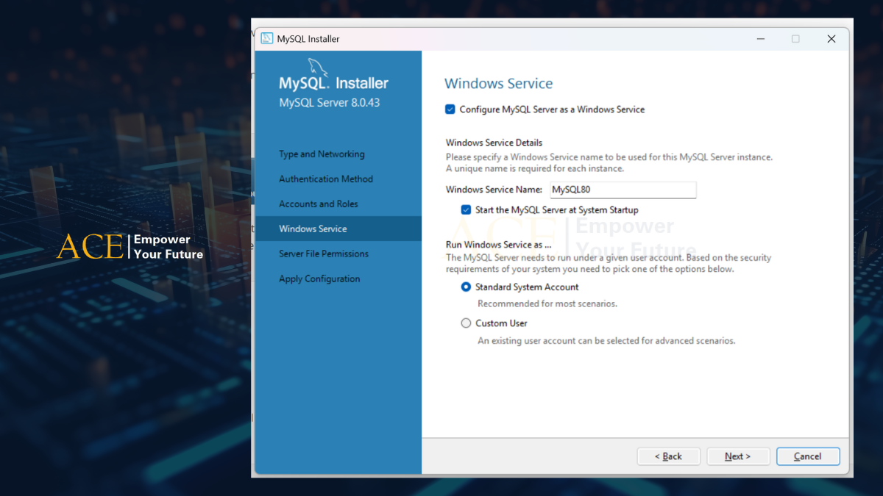Switch to the Accounts and Roles step

click(318, 204)
